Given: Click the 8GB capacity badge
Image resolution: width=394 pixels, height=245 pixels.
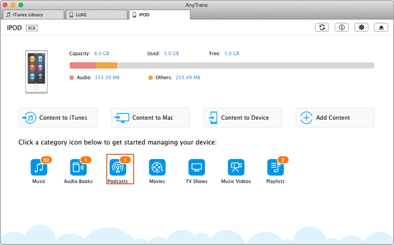Looking at the screenshot, I should [x=31, y=28].
